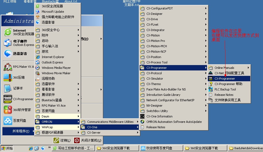Click Internet Explorer quick launch icon in taskbar
The height and width of the screenshot is (152, 263).
click(31, 148)
